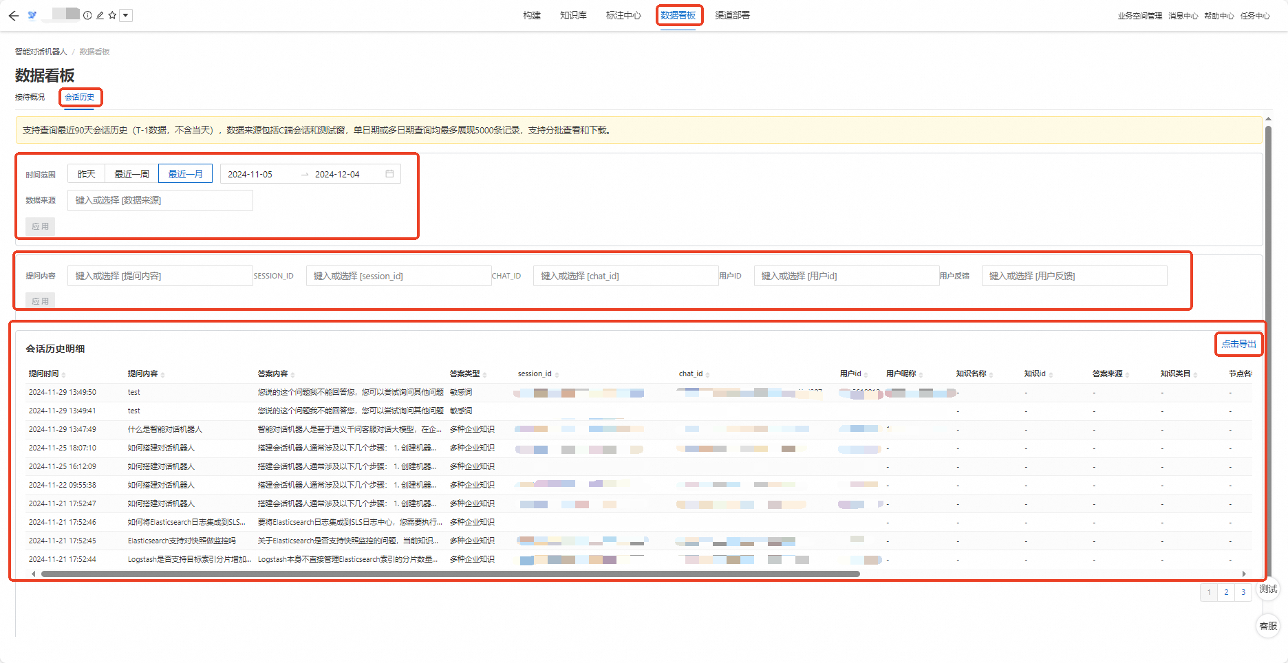This screenshot has height=663, width=1288.
Task: Open the blue robot logo icon
Action: 32,15
